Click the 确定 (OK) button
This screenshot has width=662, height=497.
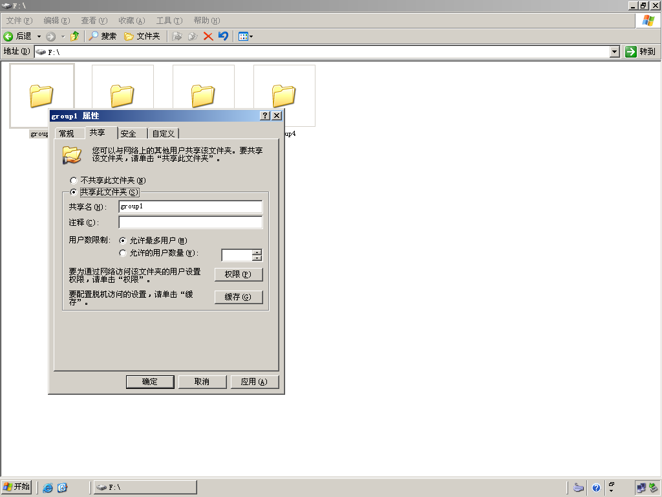150,382
